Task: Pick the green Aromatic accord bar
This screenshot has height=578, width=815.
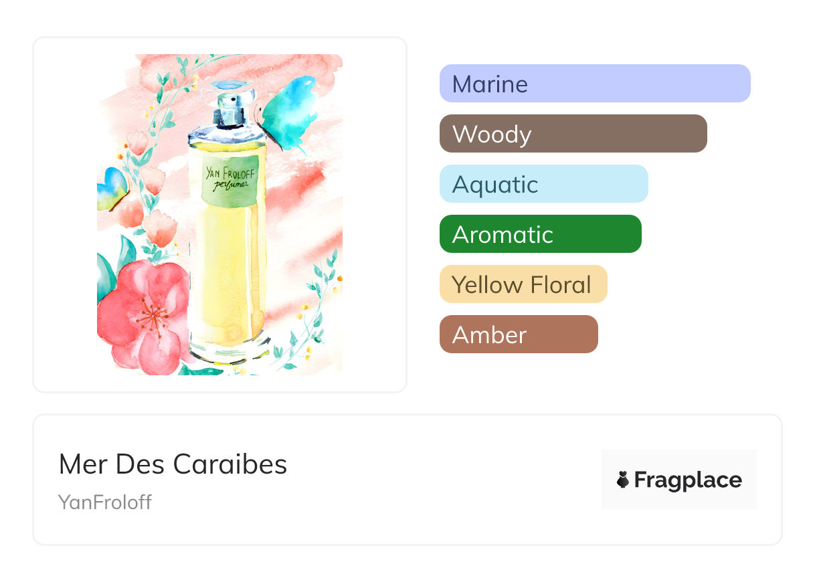Action: click(540, 234)
